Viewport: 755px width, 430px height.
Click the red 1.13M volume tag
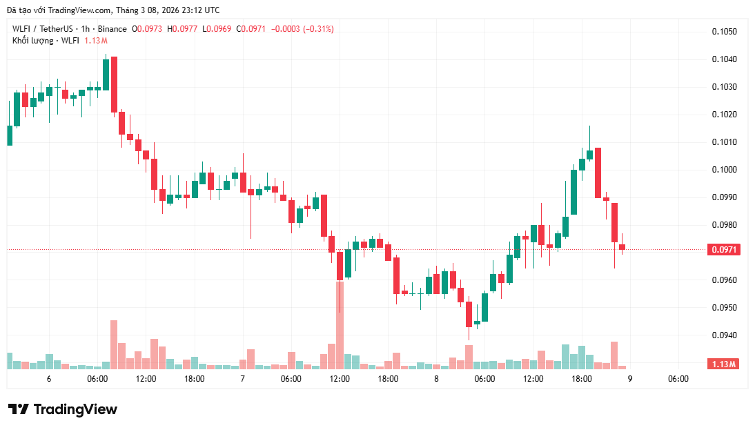(724, 364)
